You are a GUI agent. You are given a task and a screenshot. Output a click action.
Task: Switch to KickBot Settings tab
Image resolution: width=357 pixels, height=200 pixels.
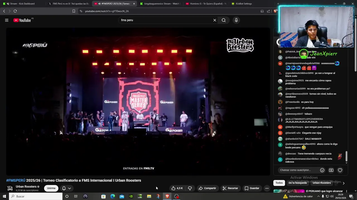tap(252, 4)
